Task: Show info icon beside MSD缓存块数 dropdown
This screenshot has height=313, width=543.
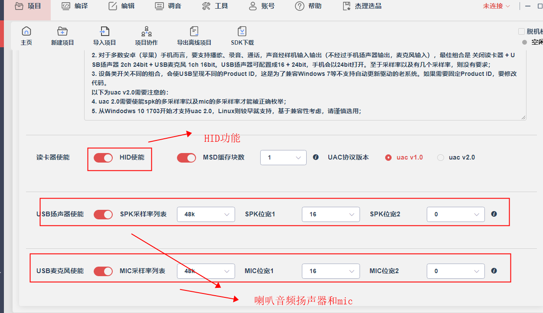Action: tap(316, 157)
